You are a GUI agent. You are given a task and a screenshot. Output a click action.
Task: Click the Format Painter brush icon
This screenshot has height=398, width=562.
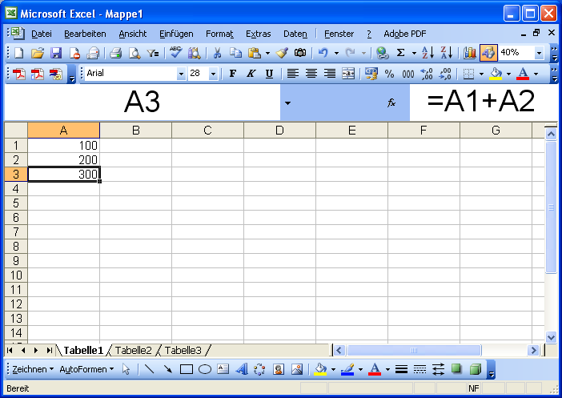[281, 53]
